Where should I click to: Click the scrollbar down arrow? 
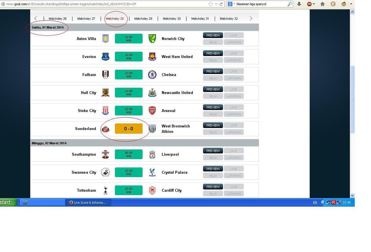(352, 196)
